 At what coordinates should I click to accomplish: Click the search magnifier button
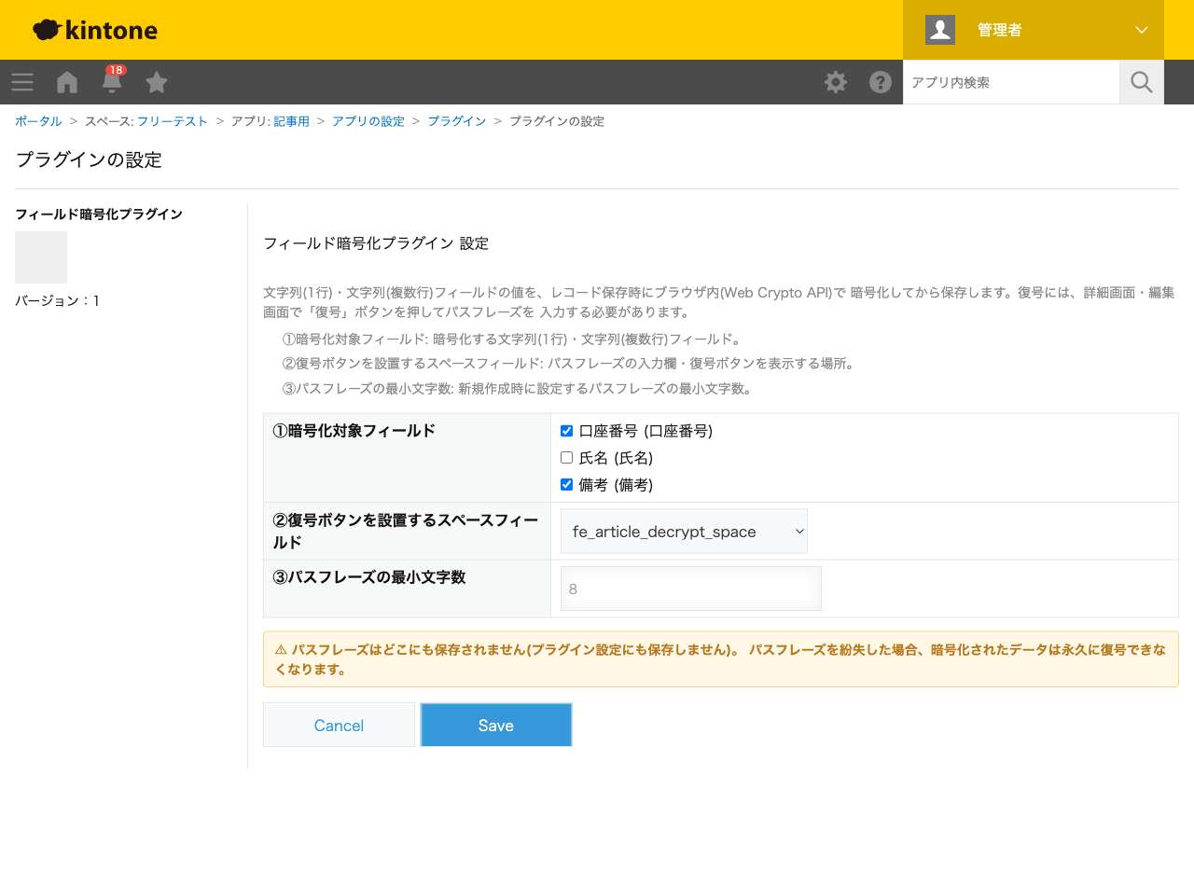[1142, 82]
